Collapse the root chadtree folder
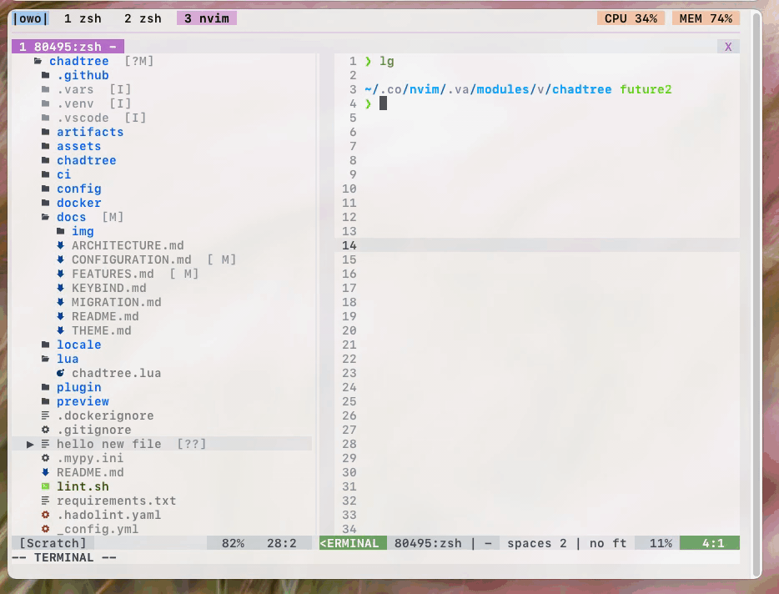 click(x=38, y=61)
